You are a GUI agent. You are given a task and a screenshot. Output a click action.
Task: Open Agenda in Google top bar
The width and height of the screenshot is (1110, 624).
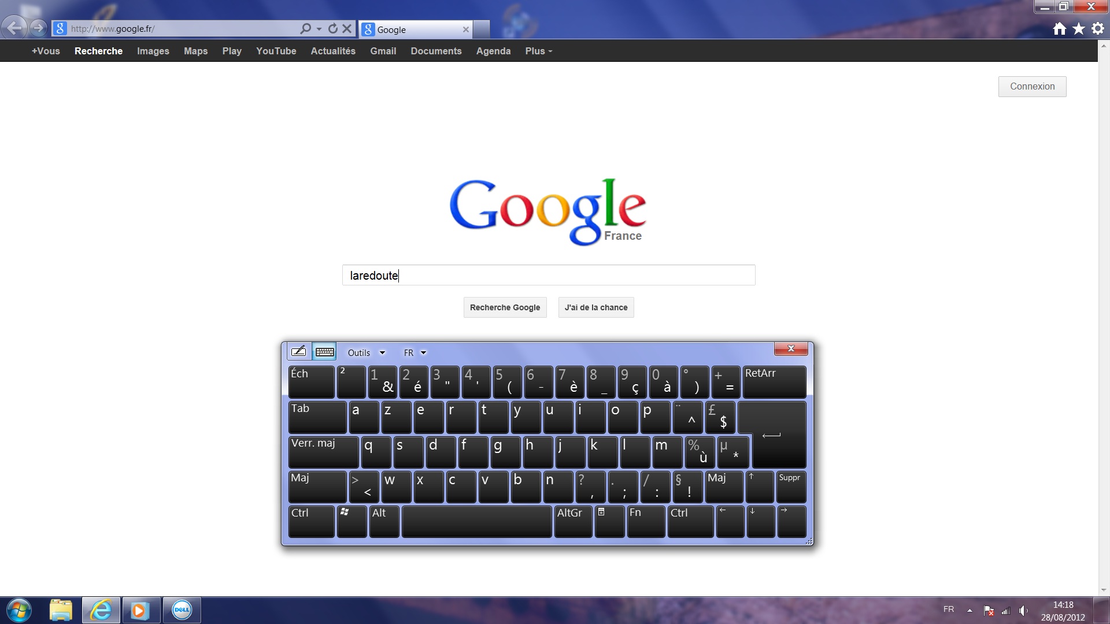pyautogui.click(x=493, y=51)
